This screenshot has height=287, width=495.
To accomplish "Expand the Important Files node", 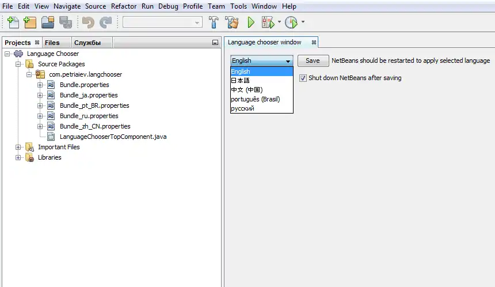I will click(x=18, y=147).
